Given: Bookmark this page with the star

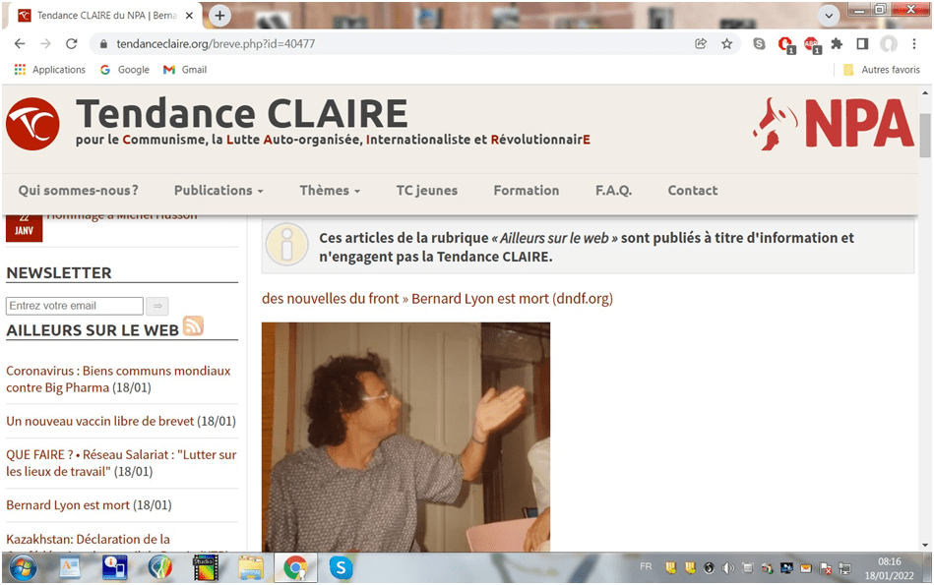Looking at the screenshot, I should tap(726, 43).
